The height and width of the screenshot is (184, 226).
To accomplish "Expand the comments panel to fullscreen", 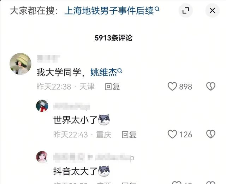I will (x=186, y=10).
